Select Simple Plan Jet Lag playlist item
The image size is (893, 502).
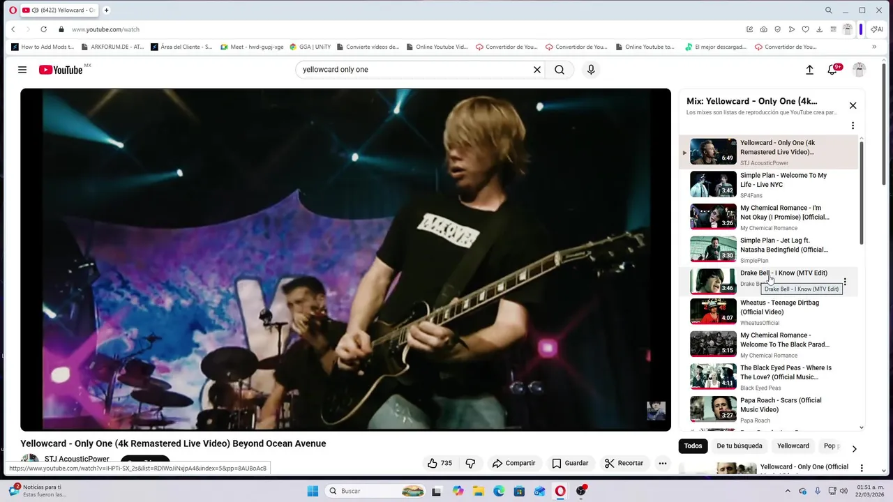click(x=769, y=250)
